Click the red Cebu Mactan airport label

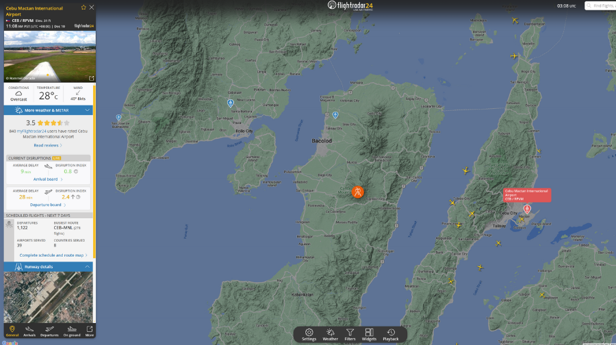(527, 195)
